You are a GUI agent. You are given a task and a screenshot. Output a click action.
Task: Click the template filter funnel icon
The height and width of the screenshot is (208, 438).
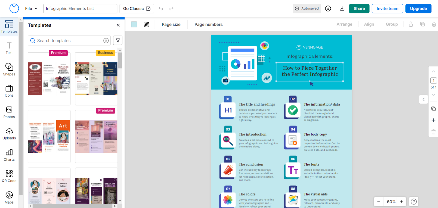click(x=118, y=41)
